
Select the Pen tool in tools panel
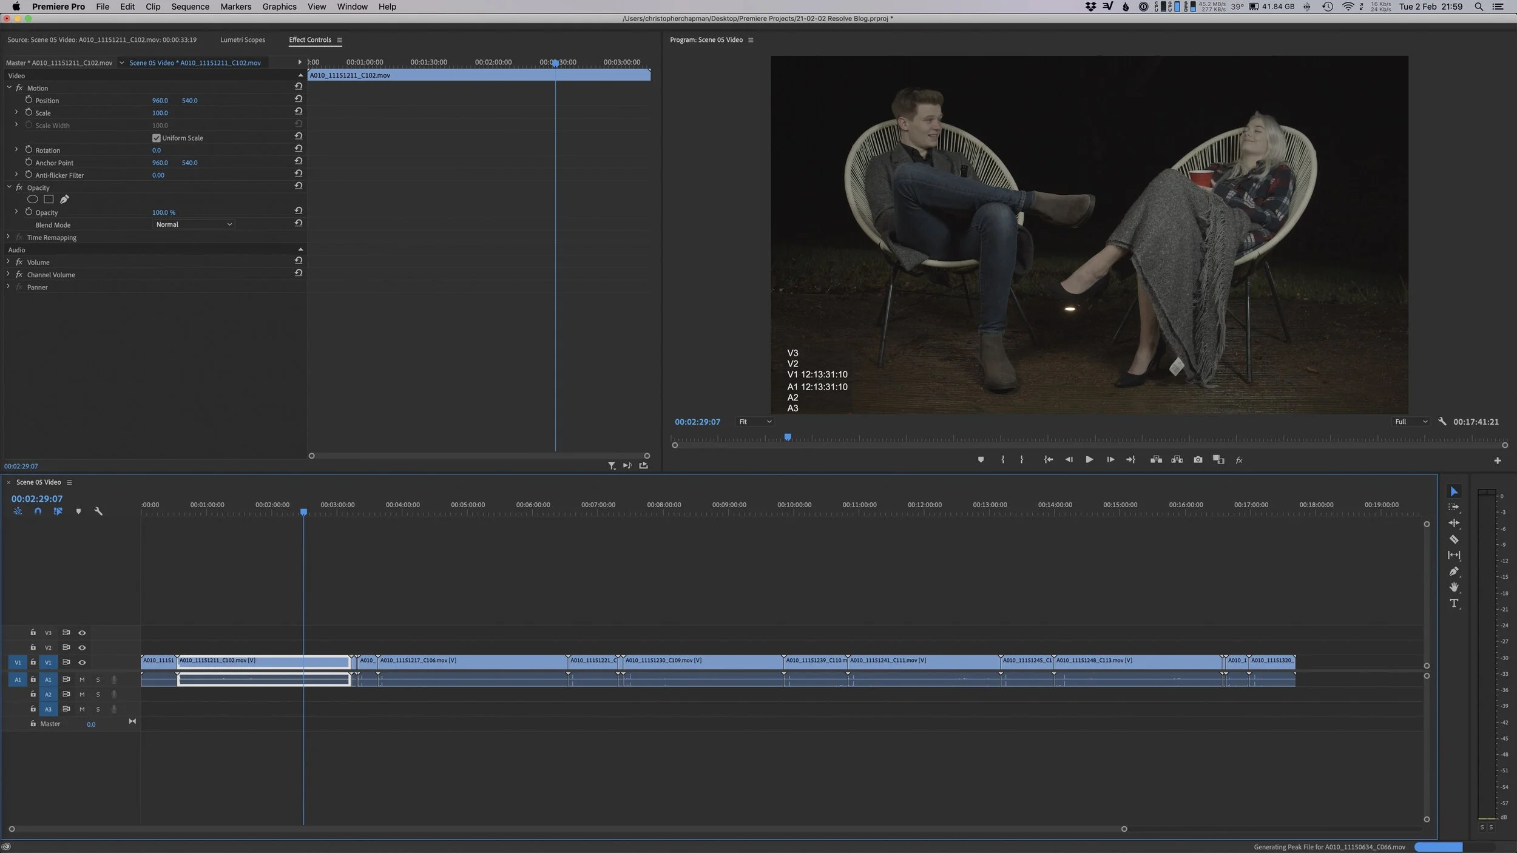pyautogui.click(x=1454, y=571)
